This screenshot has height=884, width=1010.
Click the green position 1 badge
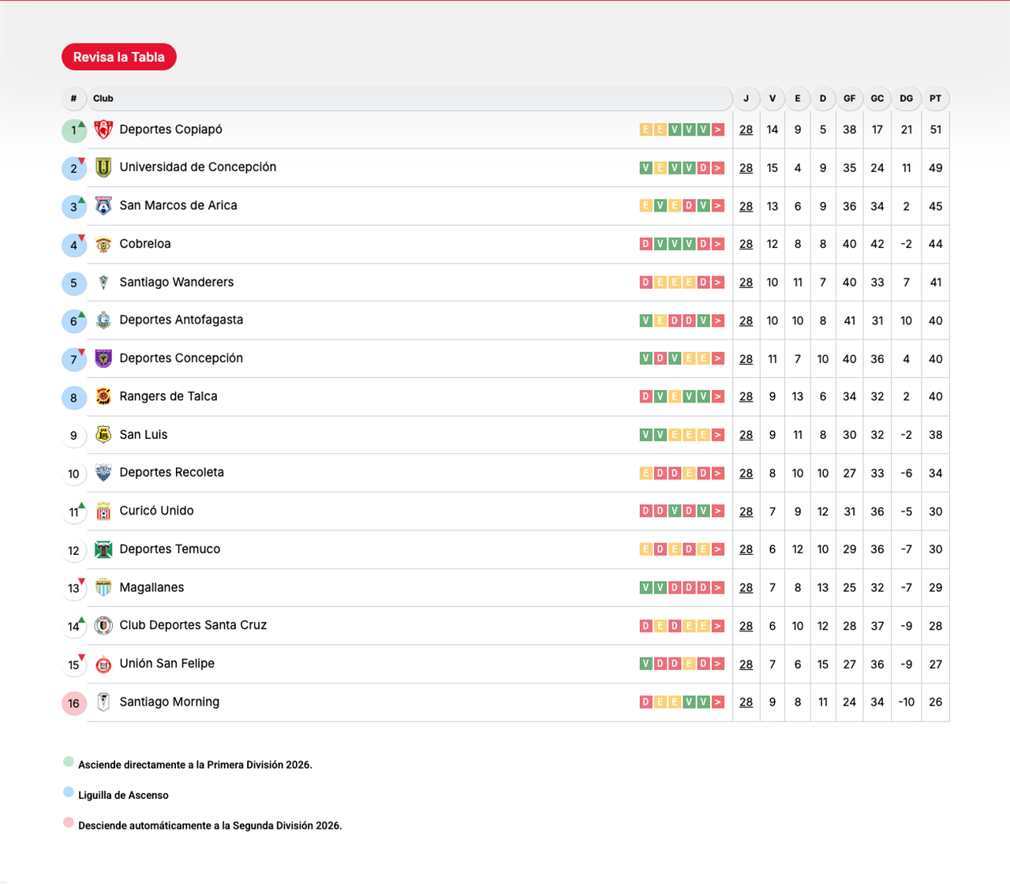pos(74,130)
